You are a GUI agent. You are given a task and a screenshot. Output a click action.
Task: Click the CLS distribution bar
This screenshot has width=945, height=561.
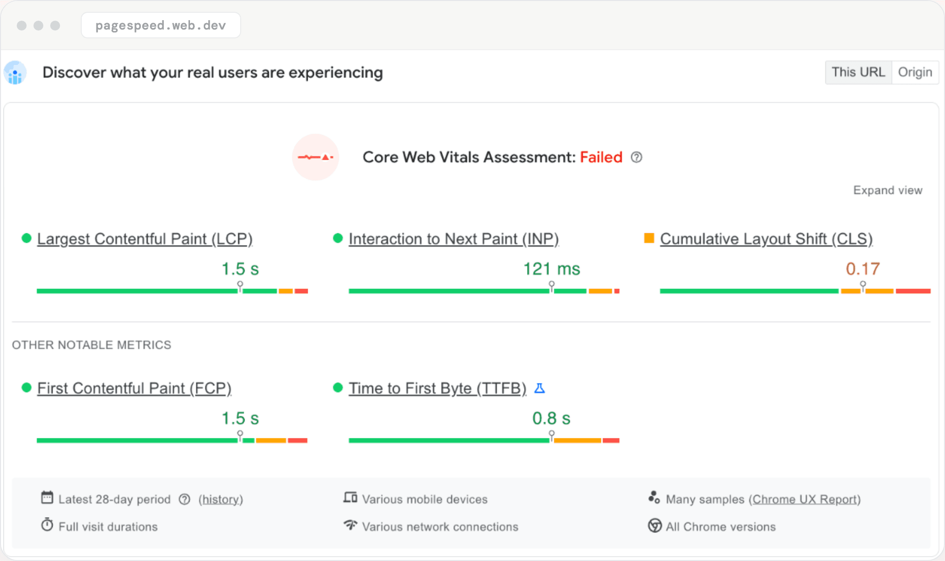pyautogui.click(x=795, y=291)
